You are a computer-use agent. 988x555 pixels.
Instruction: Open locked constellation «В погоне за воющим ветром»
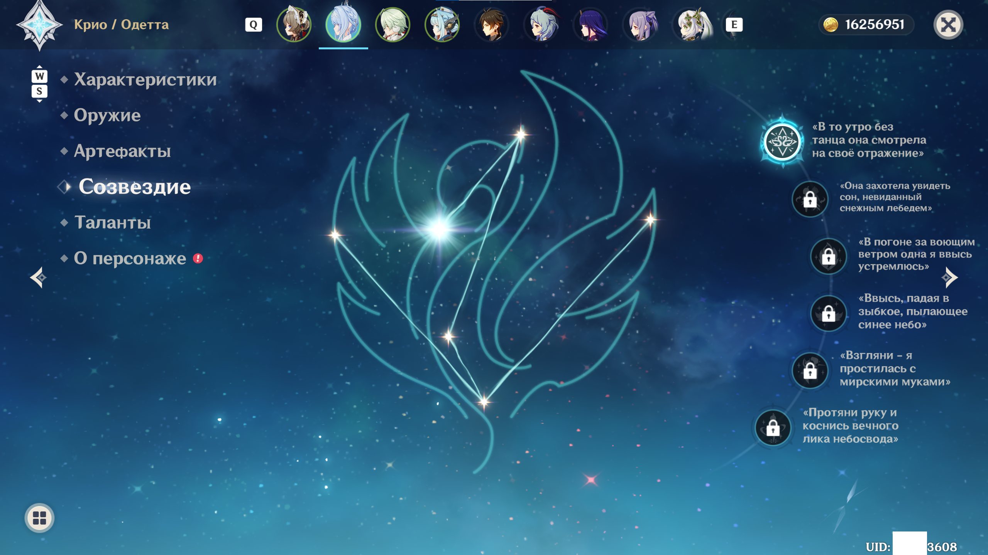829,256
